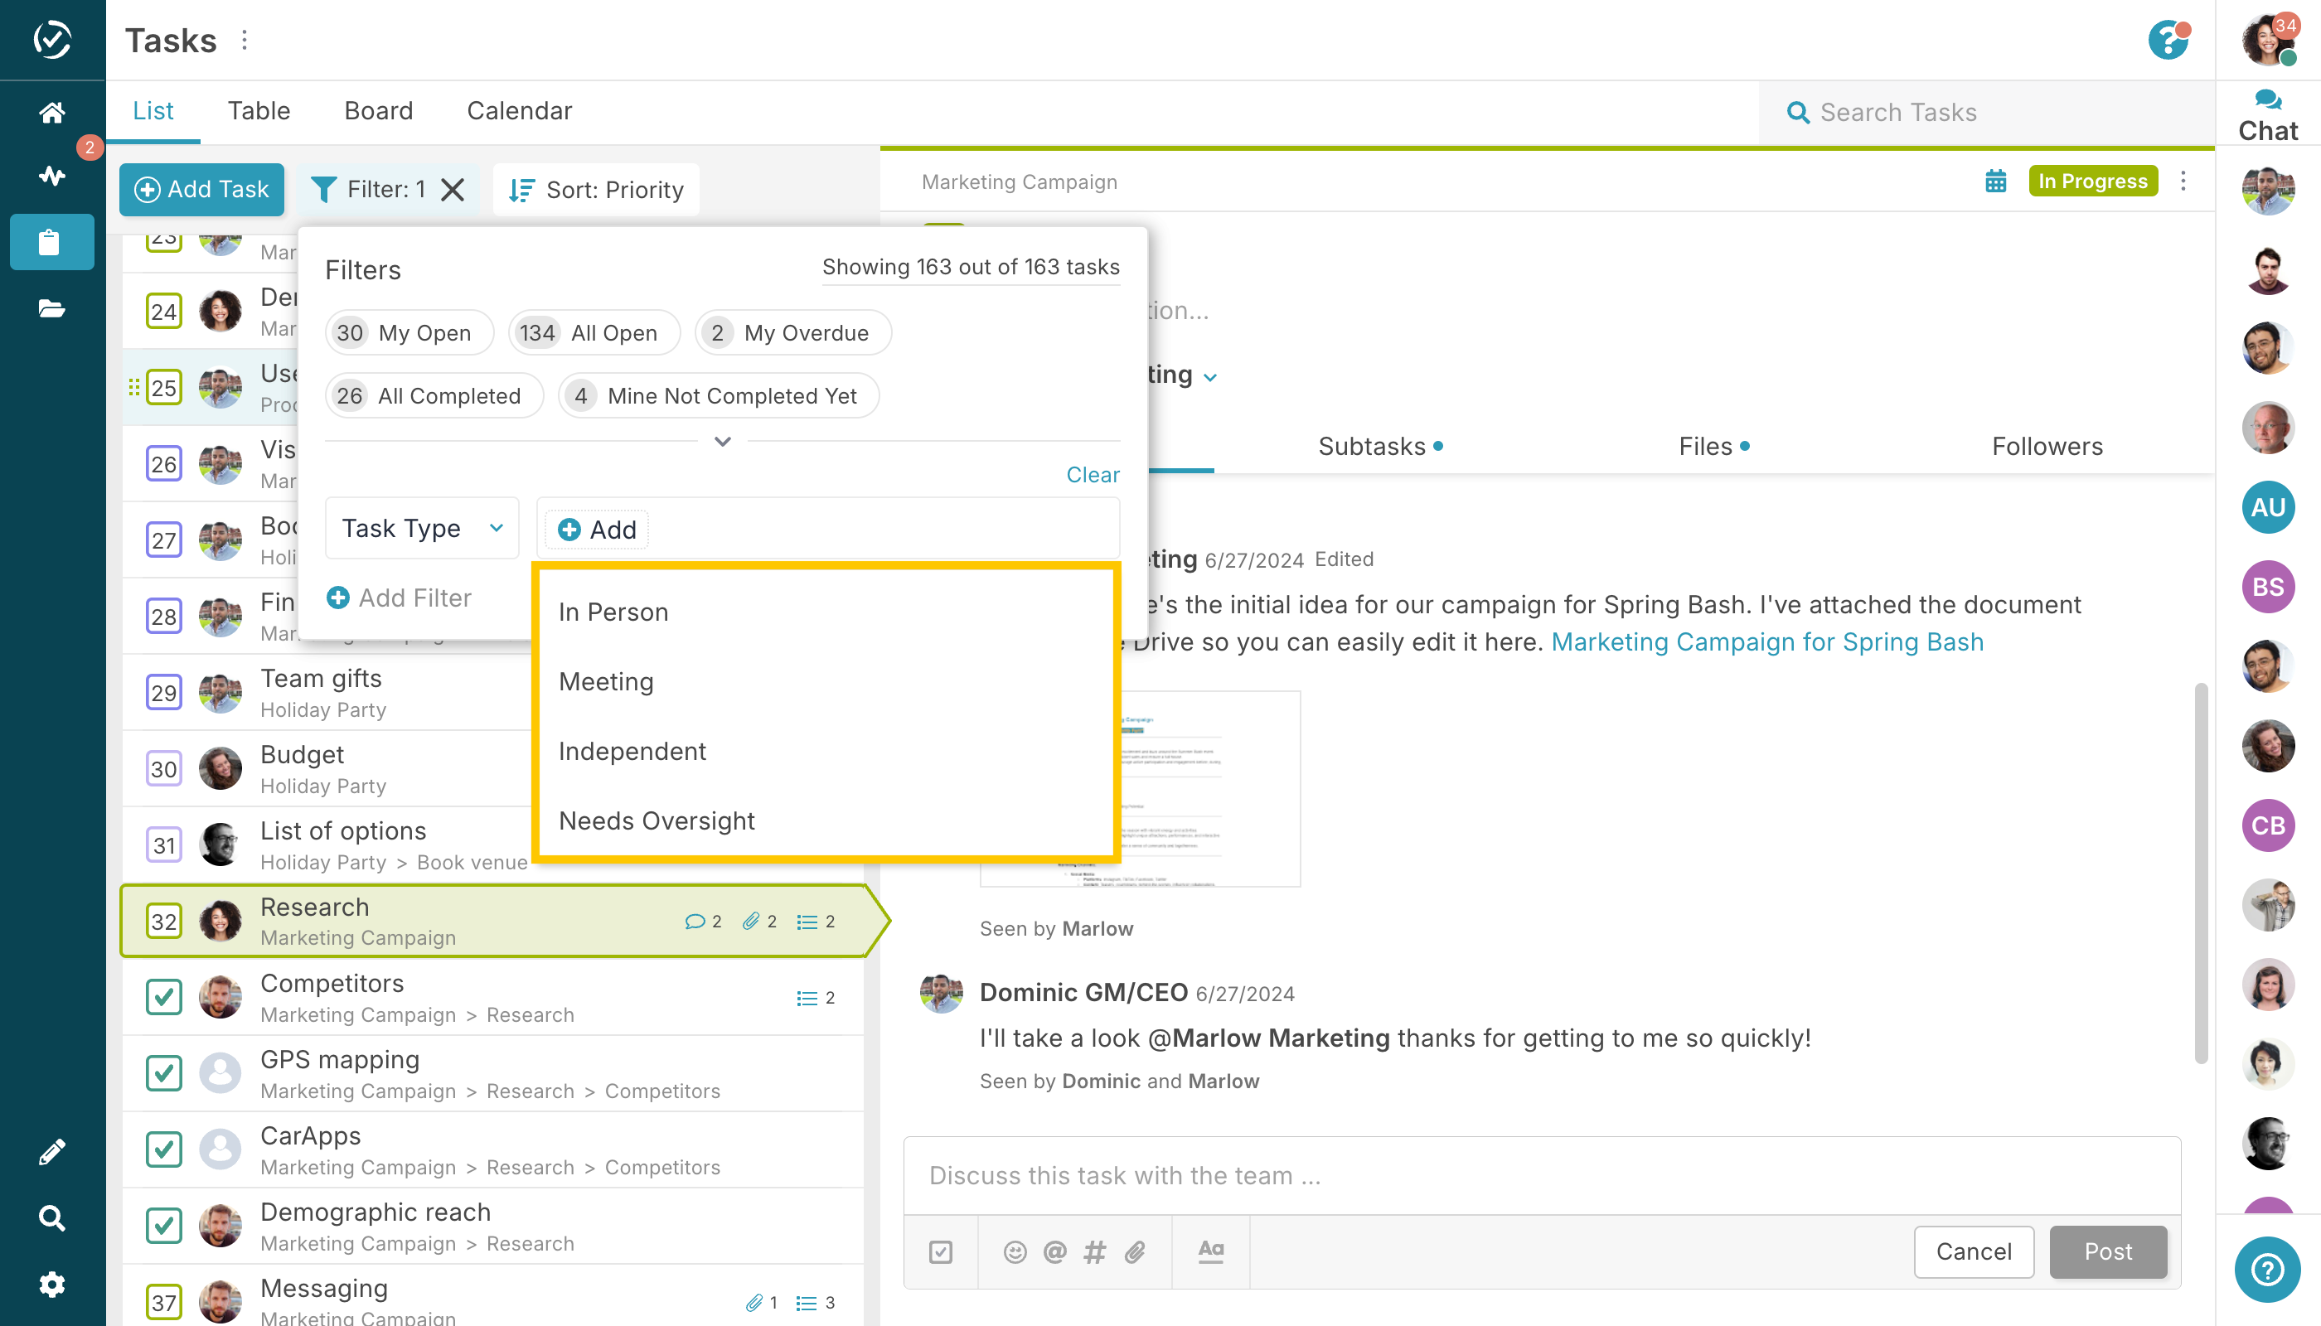Toggle the Demographic reach task checkbox

[x=164, y=1225]
